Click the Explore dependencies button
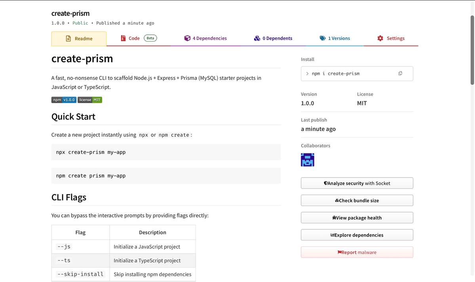 coord(357,235)
